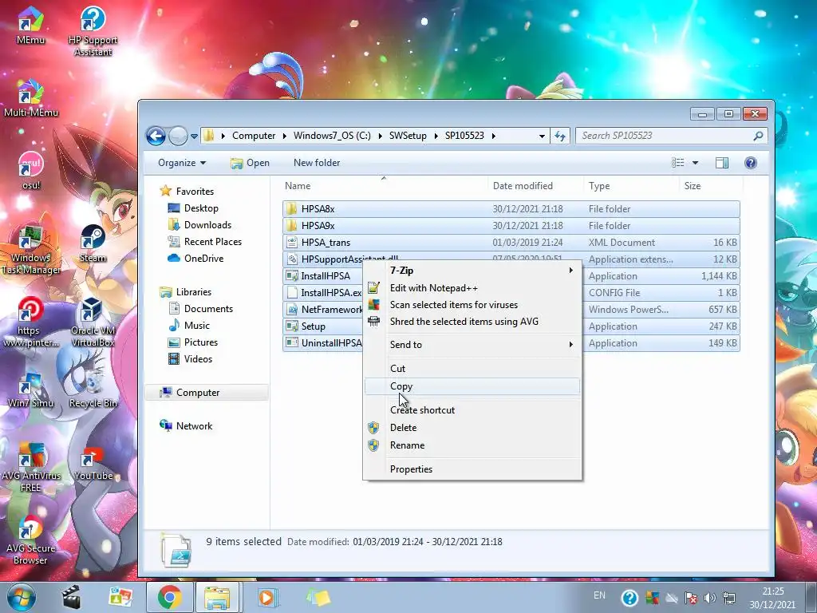Image resolution: width=817 pixels, height=613 pixels.
Task: Open Downloads in Favorites
Action: point(207,224)
